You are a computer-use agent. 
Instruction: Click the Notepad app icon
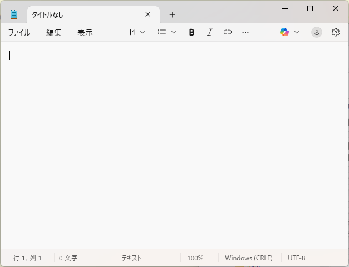coord(14,14)
